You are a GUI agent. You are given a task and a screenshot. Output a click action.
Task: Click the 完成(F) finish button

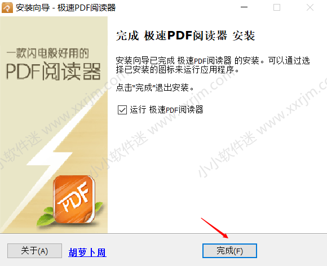229,251
